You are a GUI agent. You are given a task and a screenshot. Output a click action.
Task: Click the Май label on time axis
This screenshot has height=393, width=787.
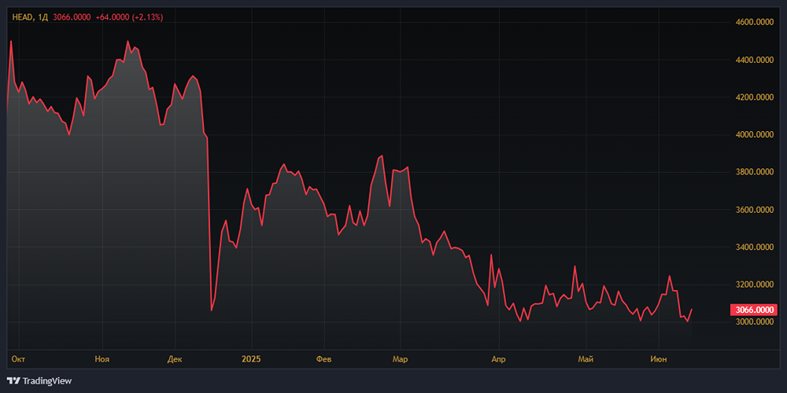586,359
